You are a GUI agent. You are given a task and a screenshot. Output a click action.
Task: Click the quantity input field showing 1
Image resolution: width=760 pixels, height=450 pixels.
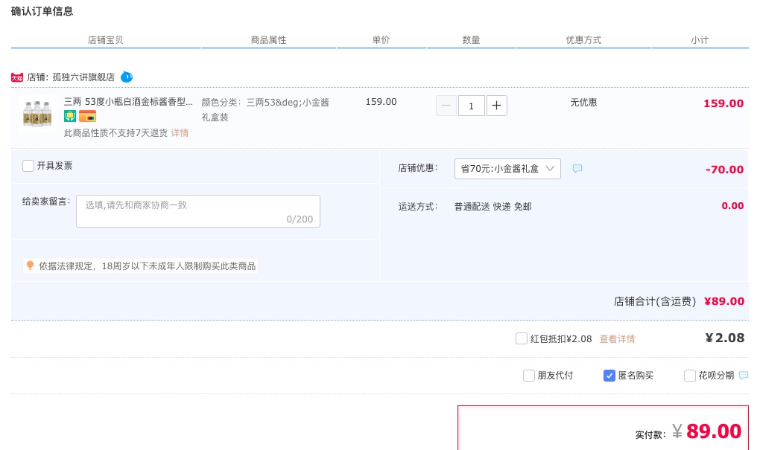click(x=471, y=106)
